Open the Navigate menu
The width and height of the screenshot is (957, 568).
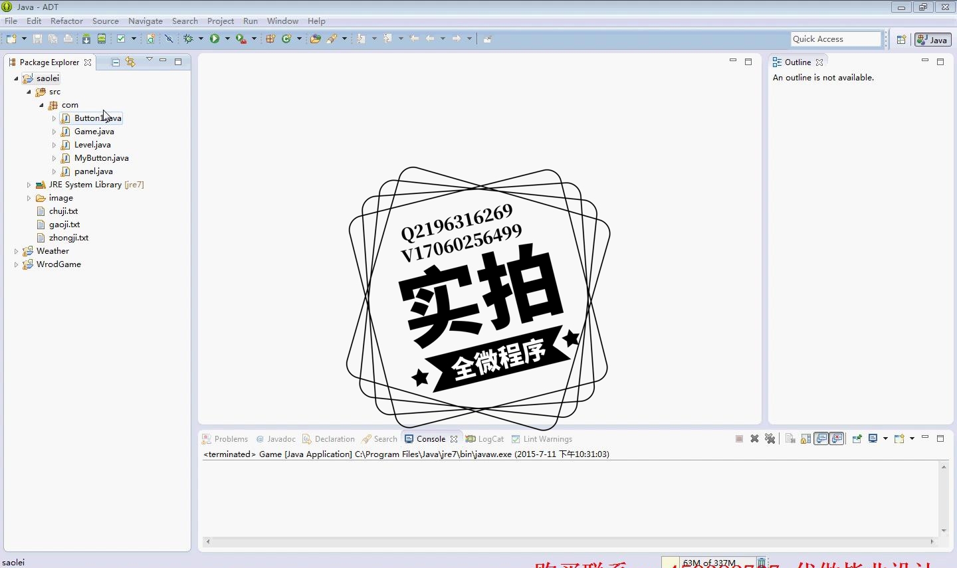(146, 21)
